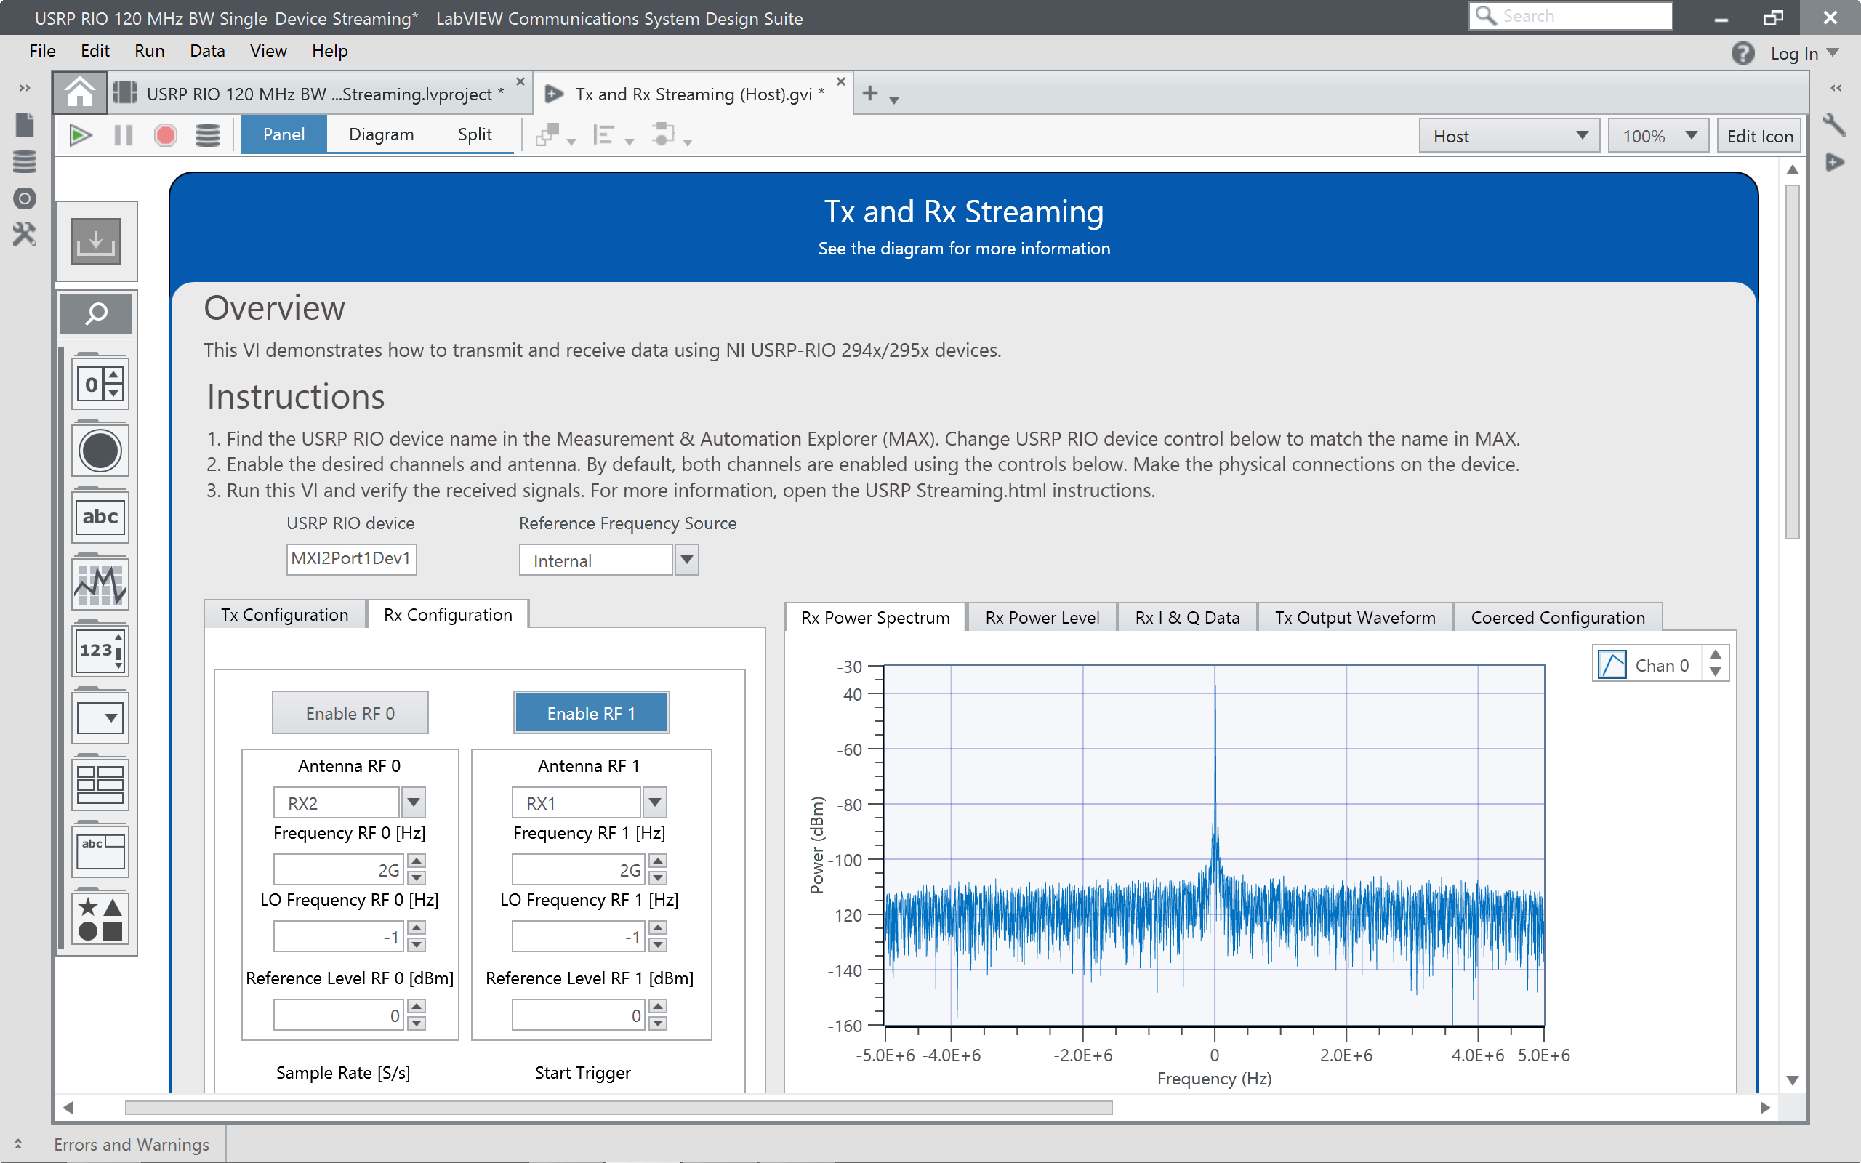
Task: Select the dropdown ring palette icon
Action: click(101, 717)
